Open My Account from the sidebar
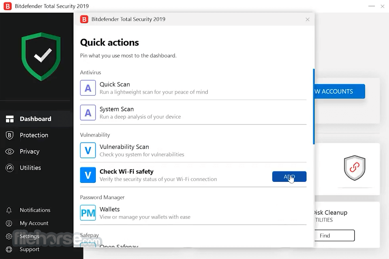This screenshot has height=259, width=389. (34, 223)
